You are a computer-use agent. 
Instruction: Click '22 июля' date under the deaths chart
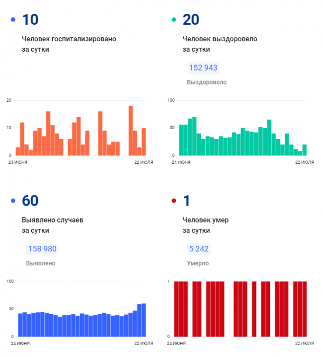click(304, 343)
